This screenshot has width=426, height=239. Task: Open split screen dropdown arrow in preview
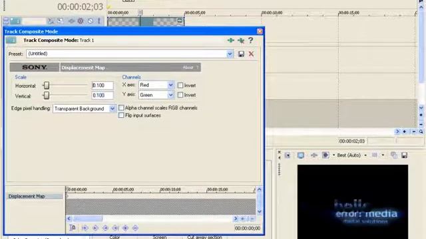(333, 155)
